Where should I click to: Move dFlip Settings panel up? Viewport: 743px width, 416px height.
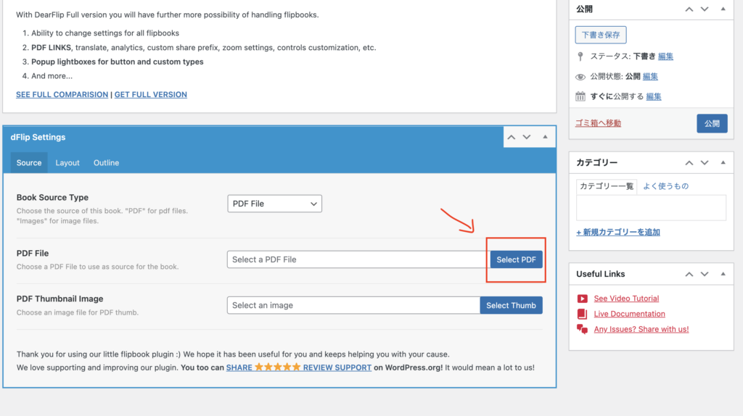tap(512, 137)
